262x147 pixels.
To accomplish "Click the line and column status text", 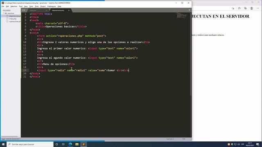I will click(12, 139).
